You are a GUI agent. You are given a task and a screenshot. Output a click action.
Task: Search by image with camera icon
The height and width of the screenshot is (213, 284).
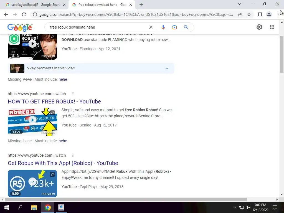coord(174,27)
